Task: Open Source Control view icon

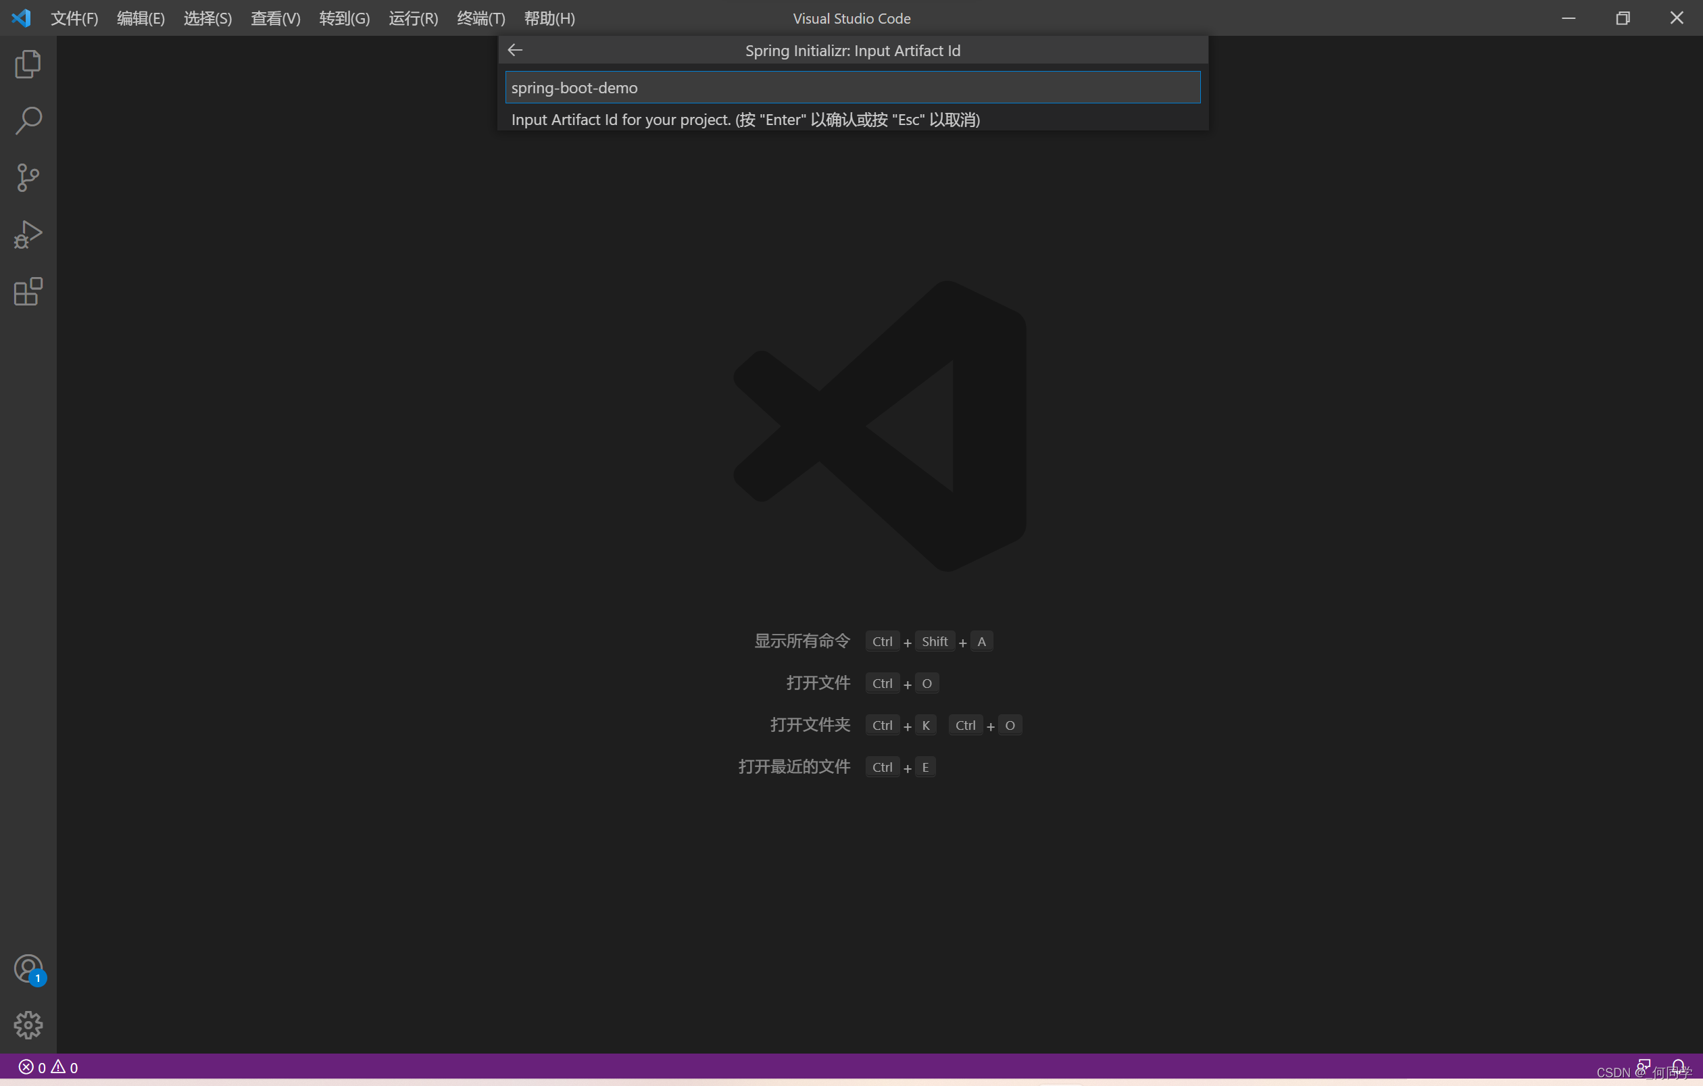Action: (28, 178)
